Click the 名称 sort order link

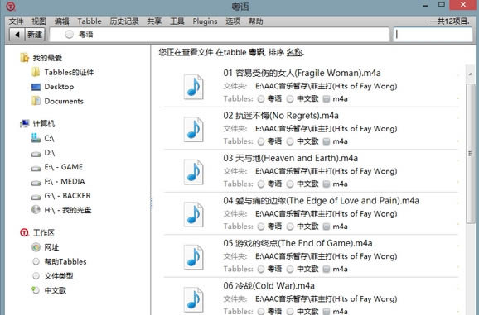pos(294,52)
